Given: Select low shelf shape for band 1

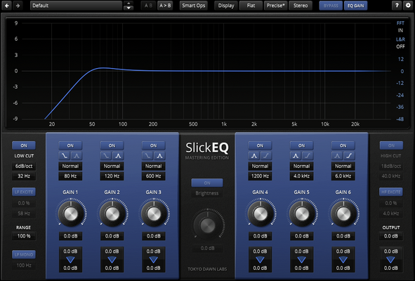Looking at the screenshot, I should pyautogui.click(x=65, y=156).
